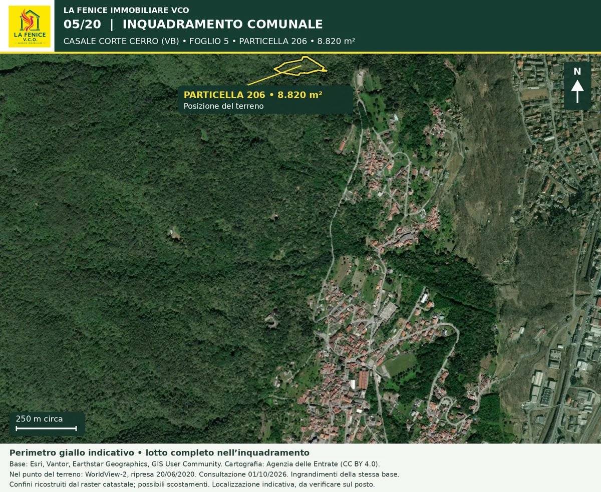The height and width of the screenshot is (492, 601).
Task: Click the La Fenice V.C.O. logo
Action: (30, 27)
